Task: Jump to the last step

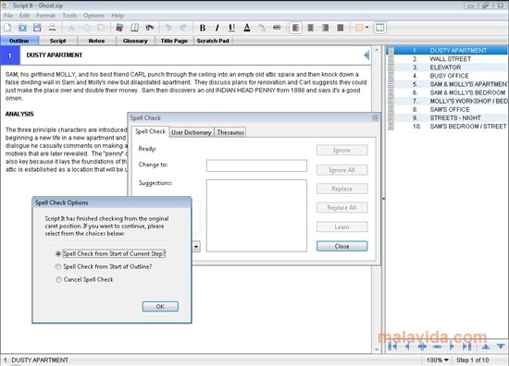Action: (x=466, y=347)
